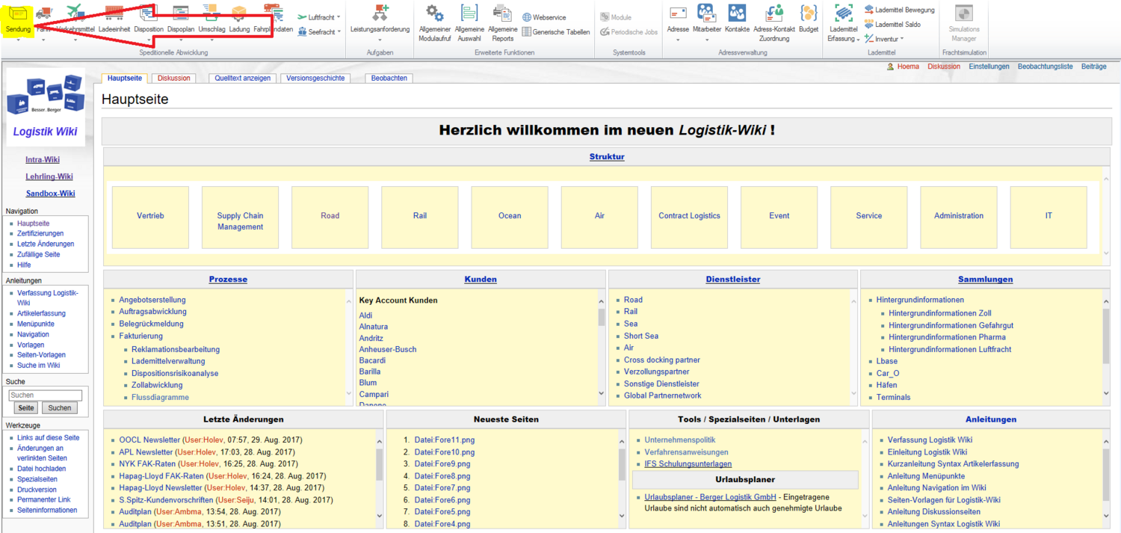The height and width of the screenshot is (533, 1121).
Task: Open the Ladeeinheit container icon
Action: pyautogui.click(x=114, y=13)
